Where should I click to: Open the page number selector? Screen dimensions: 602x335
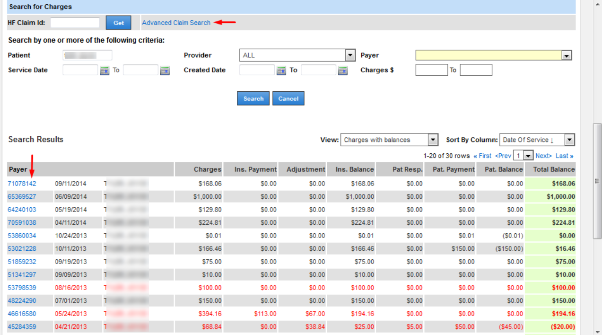[x=528, y=156]
